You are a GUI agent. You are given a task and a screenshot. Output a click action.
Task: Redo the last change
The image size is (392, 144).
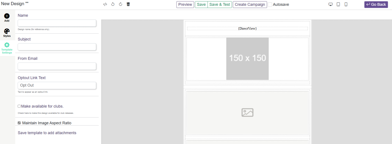(121, 5)
